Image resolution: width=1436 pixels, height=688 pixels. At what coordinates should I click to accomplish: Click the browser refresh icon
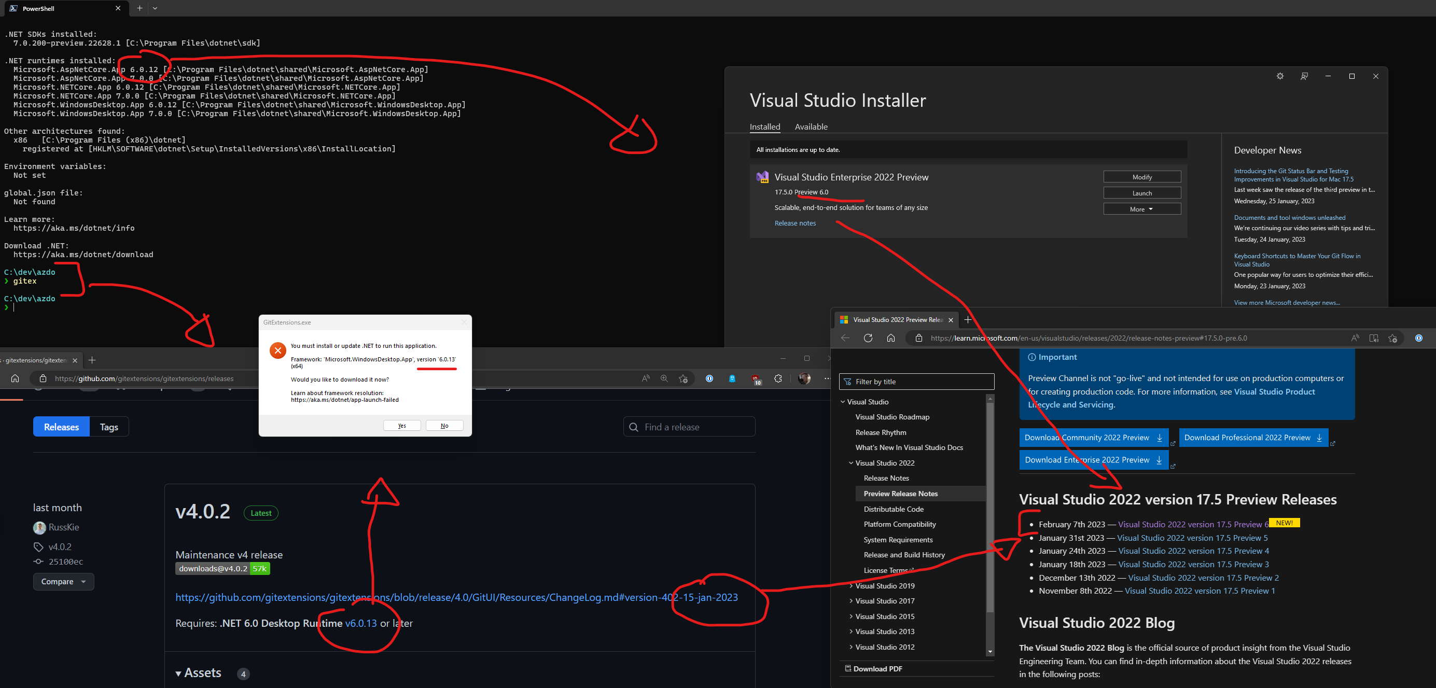(x=868, y=338)
